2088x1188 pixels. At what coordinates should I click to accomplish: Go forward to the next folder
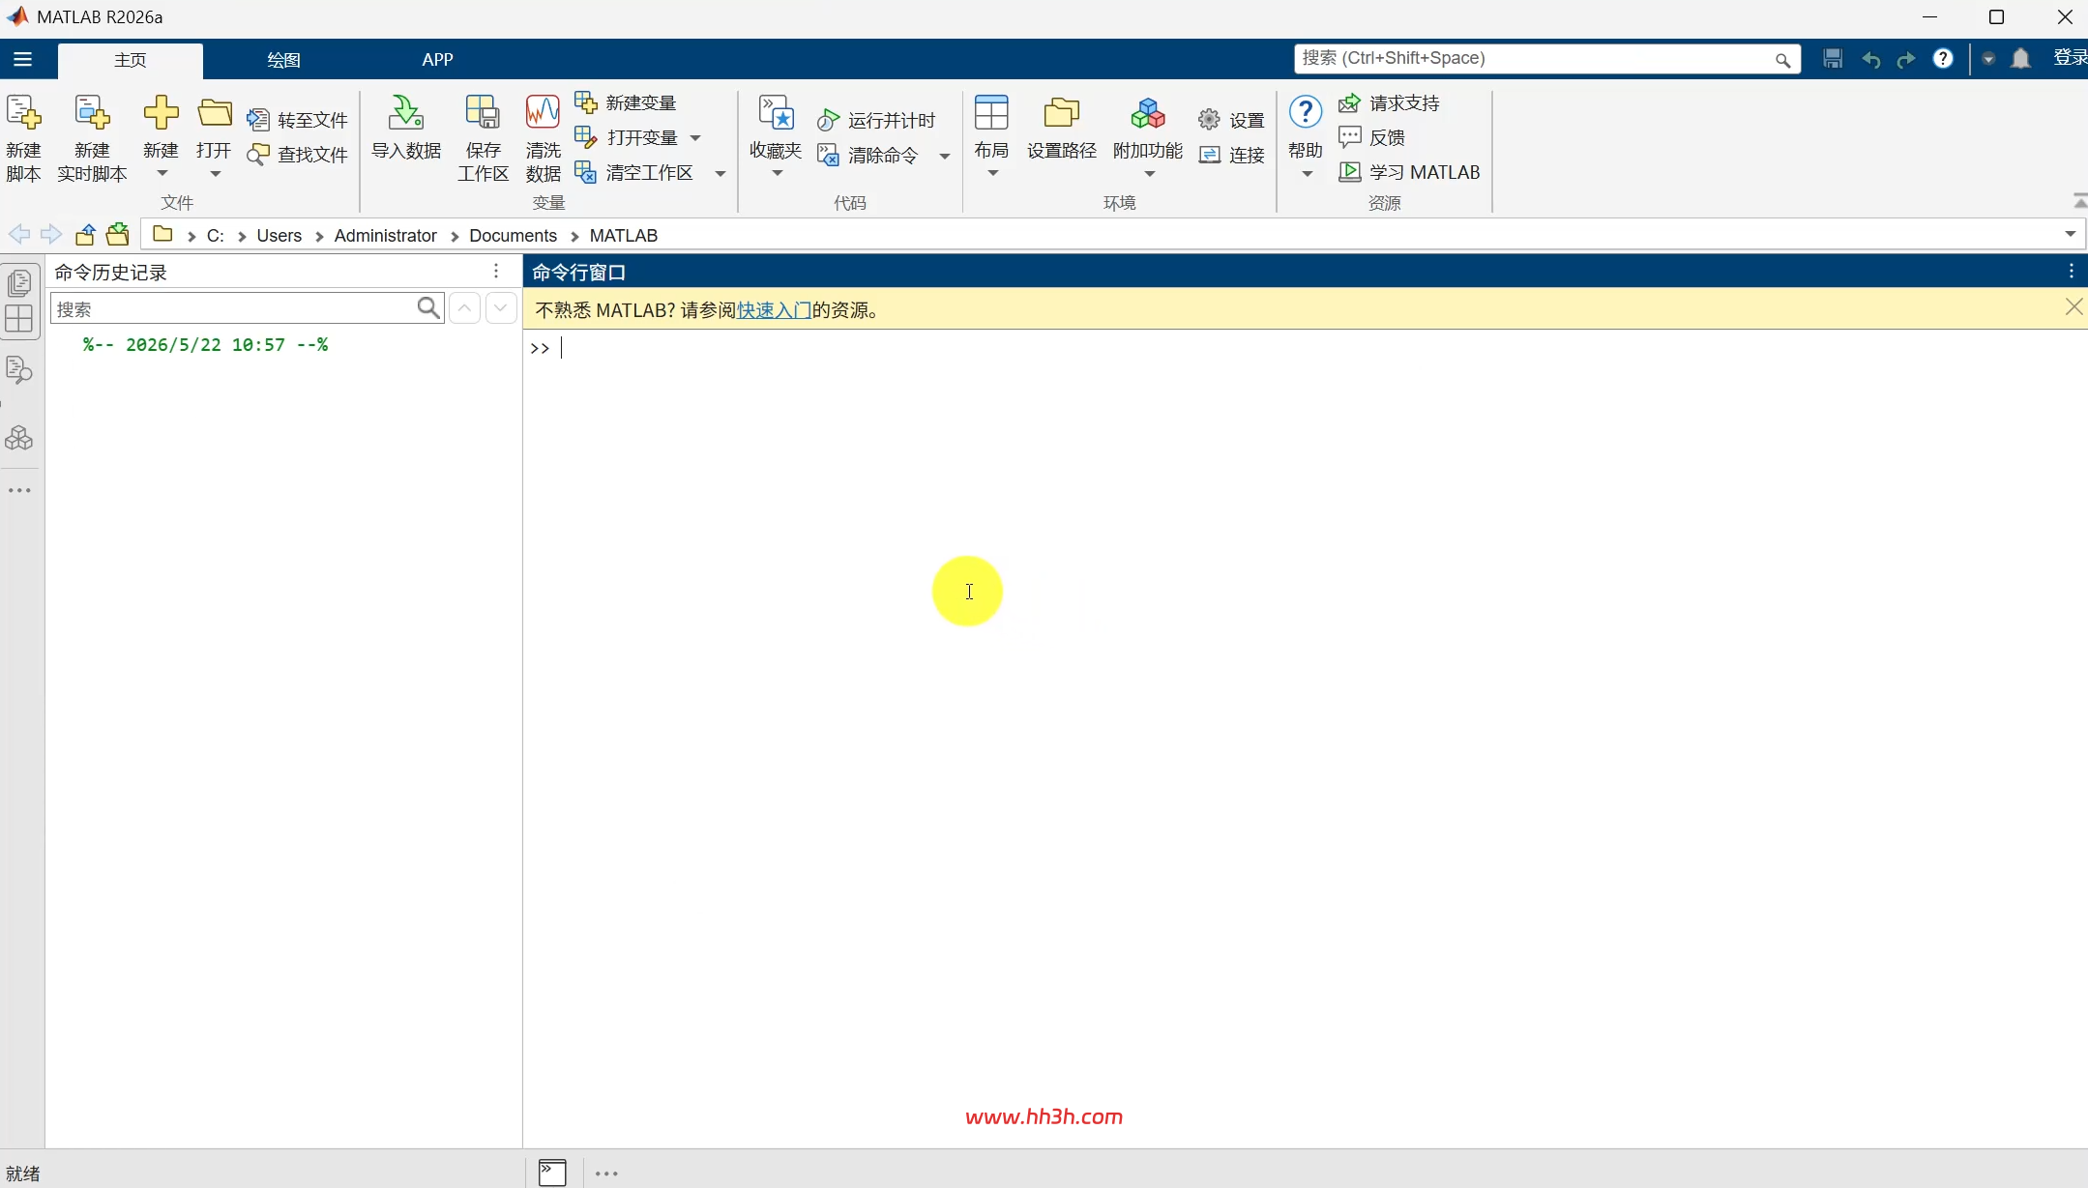pos(51,234)
